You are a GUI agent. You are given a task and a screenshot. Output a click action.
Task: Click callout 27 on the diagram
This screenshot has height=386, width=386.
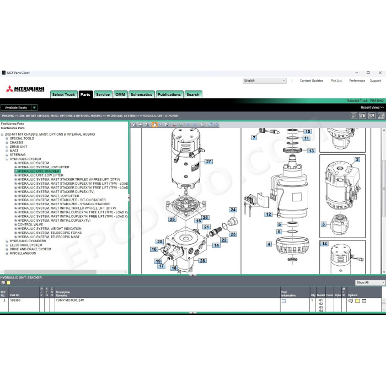pyautogui.click(x=208, y=162)
